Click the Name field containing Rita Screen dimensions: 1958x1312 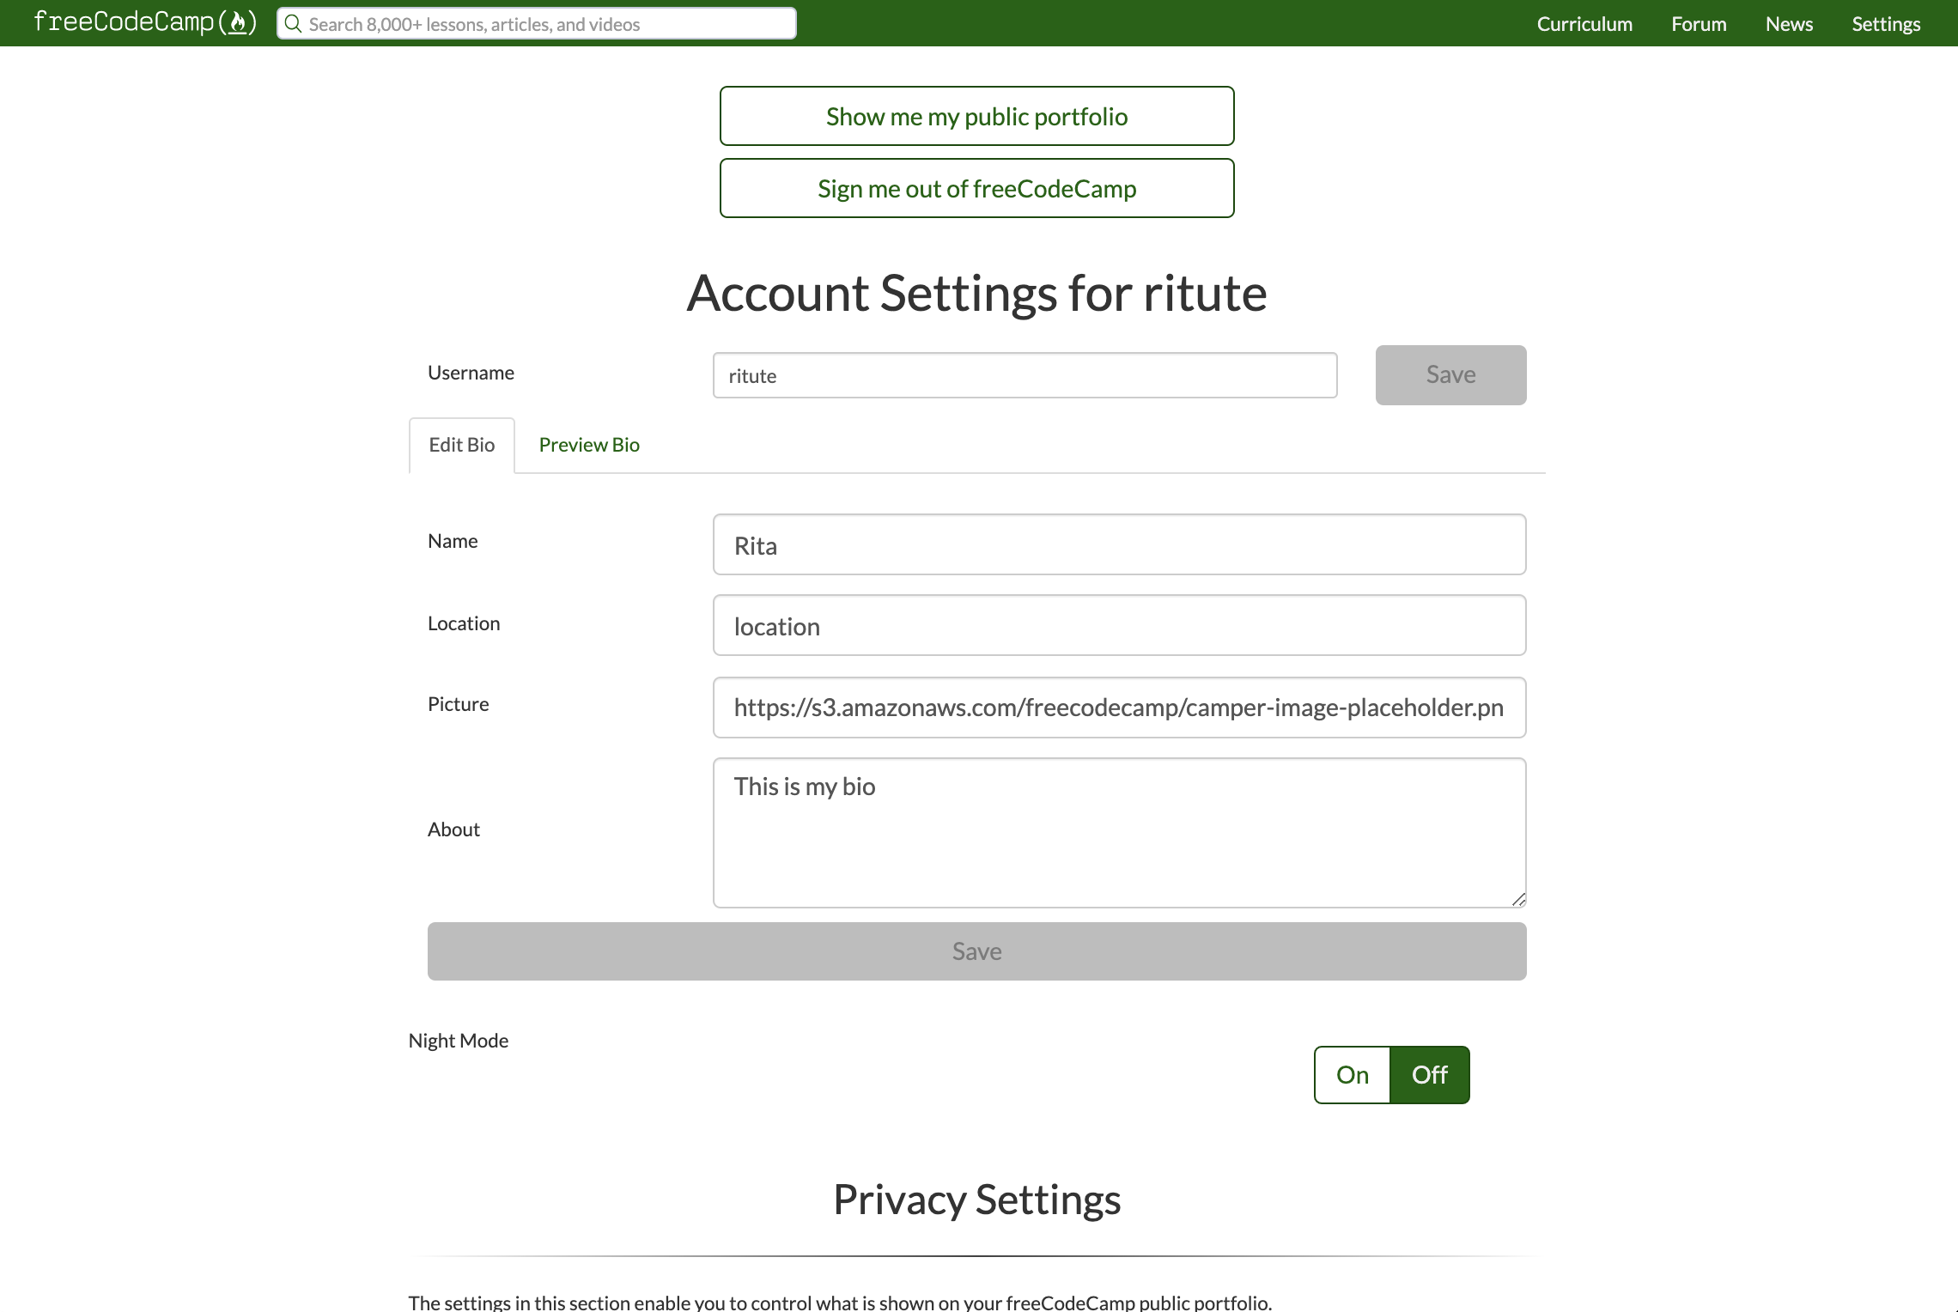(x=1119, y=545)
